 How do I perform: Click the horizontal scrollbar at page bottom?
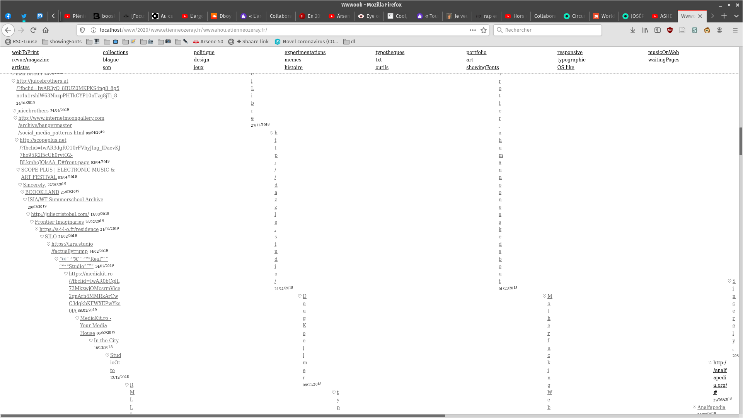[x=222, y=416]
